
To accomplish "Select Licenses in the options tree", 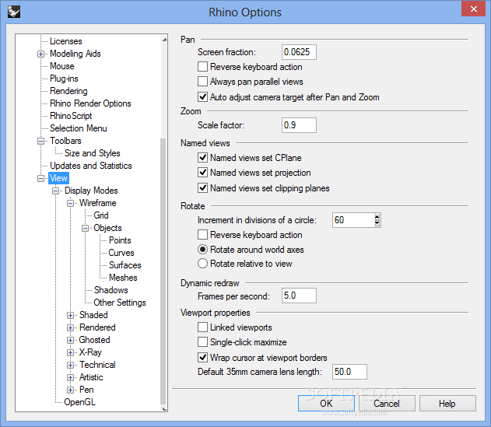I will point(66,41).
